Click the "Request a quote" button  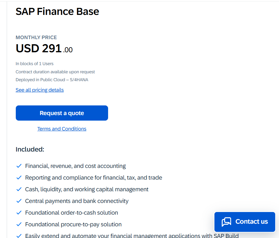click(x=62, y=113)
